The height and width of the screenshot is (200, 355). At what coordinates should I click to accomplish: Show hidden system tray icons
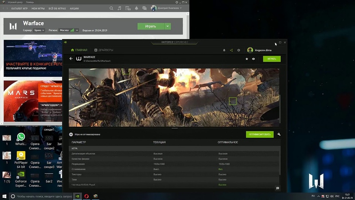click(318, 196)
